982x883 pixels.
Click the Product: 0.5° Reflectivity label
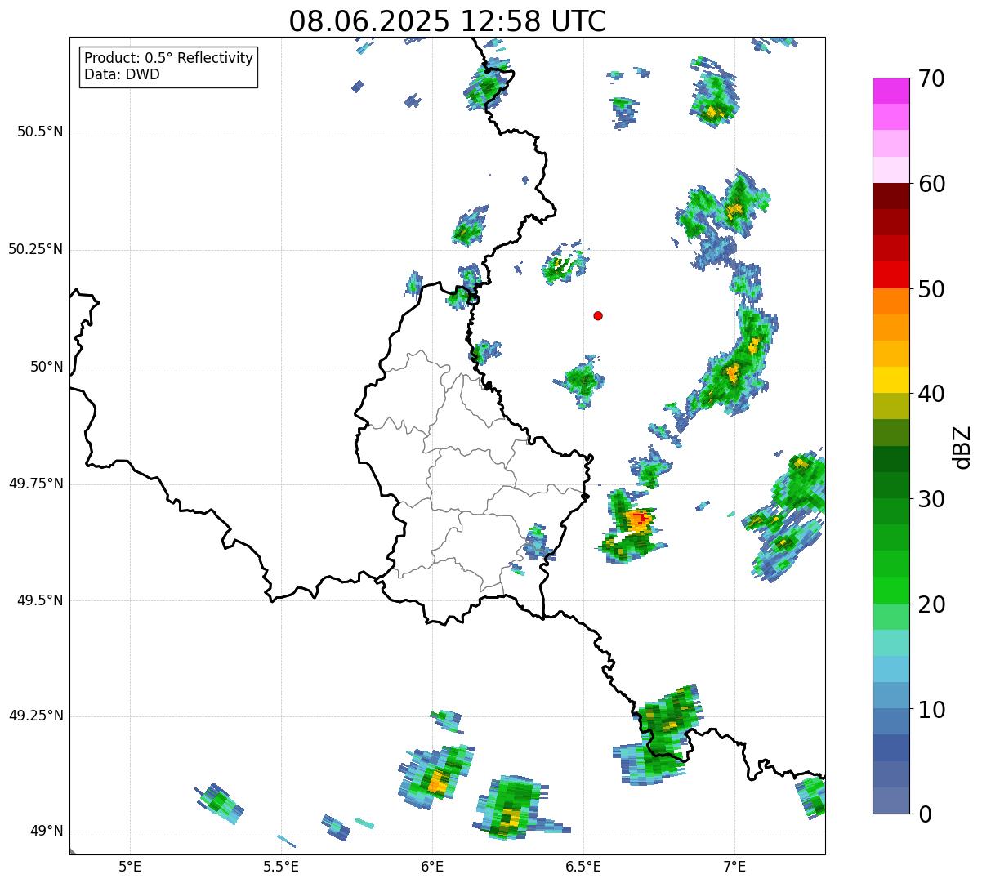168,58
